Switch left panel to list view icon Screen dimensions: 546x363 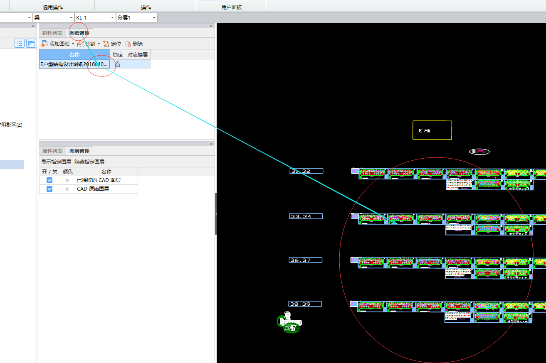(x=20, y=43)
